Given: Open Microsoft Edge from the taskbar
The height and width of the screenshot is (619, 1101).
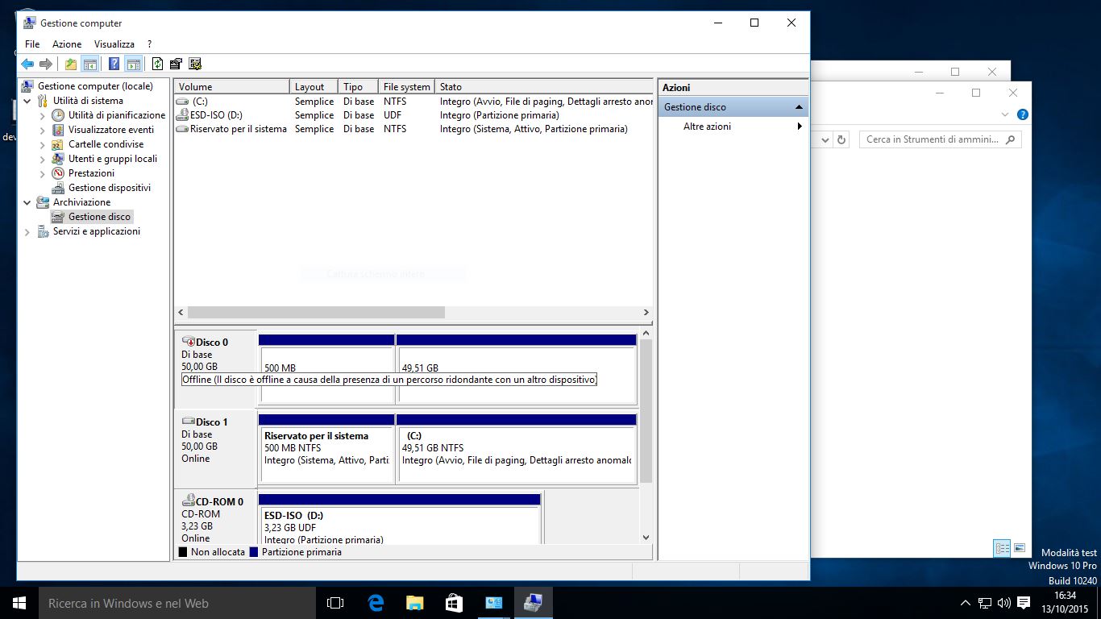Looking at the screenshot, I should pyautogui.click(x=376, y=603).
